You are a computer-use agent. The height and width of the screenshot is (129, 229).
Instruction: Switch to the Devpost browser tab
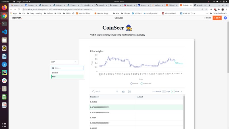(x=45, y=5)
